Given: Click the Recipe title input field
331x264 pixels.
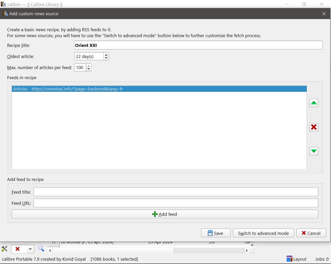Looking at the screenshot, I should coord(198,45).
